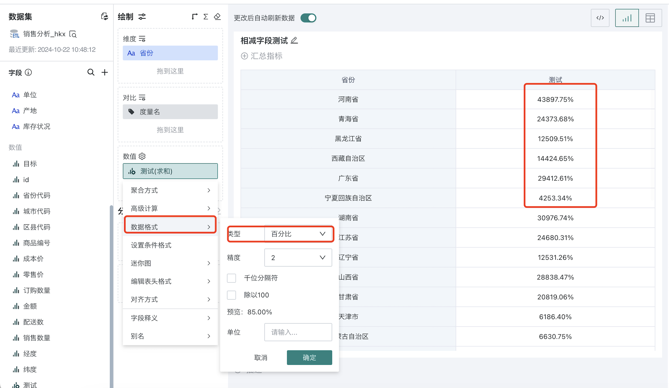Choose 设置条件格式 menu entry

click(170, 245)
